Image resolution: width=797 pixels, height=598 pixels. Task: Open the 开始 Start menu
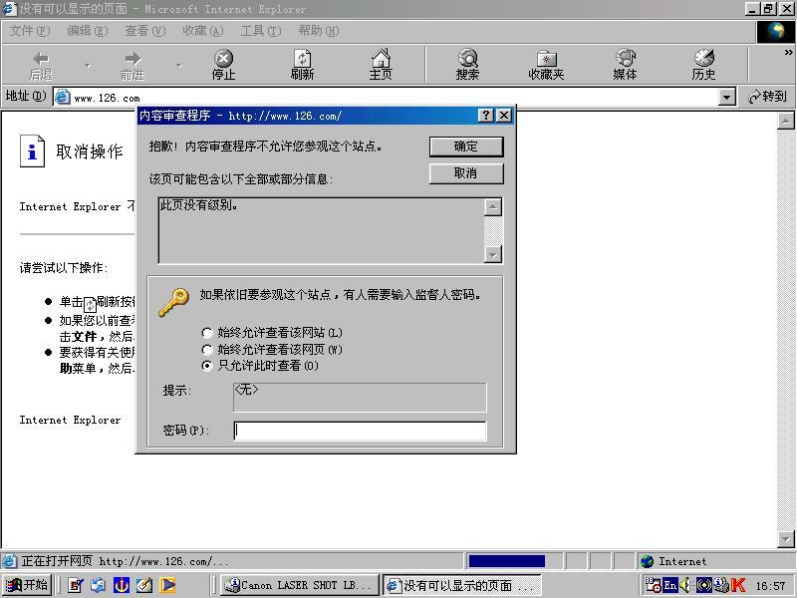point(29,585)
